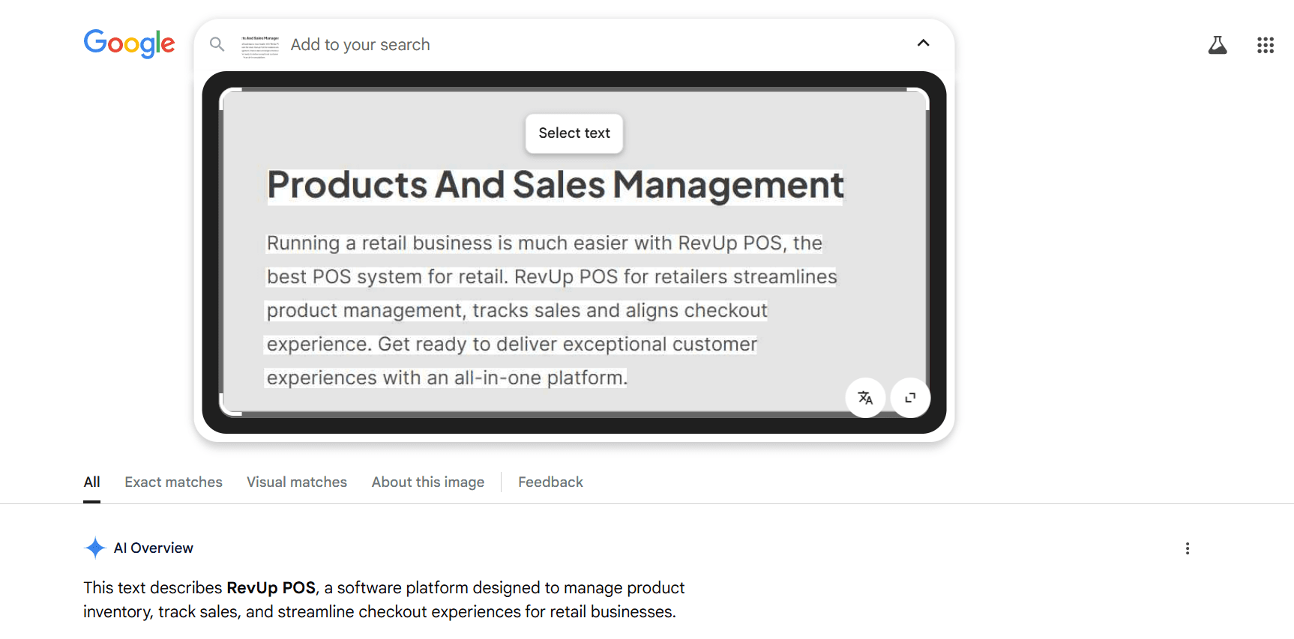1294x639 pixels.
Task: Click the expand image icon
Action: click(910, 398)
